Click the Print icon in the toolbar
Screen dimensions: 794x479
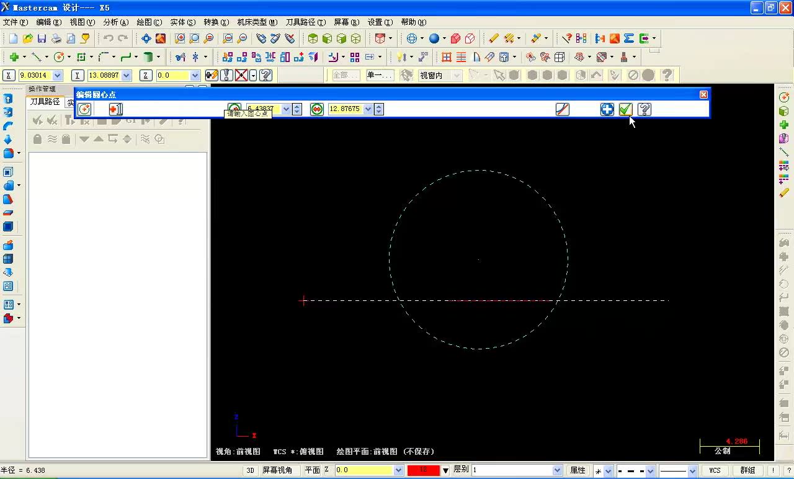[56, 38]
